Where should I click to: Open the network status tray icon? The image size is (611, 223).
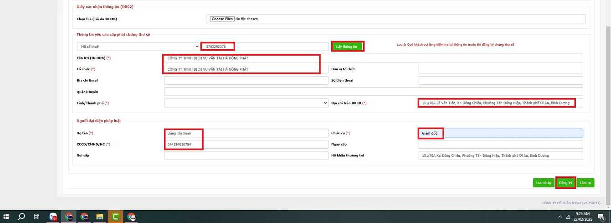568,217
